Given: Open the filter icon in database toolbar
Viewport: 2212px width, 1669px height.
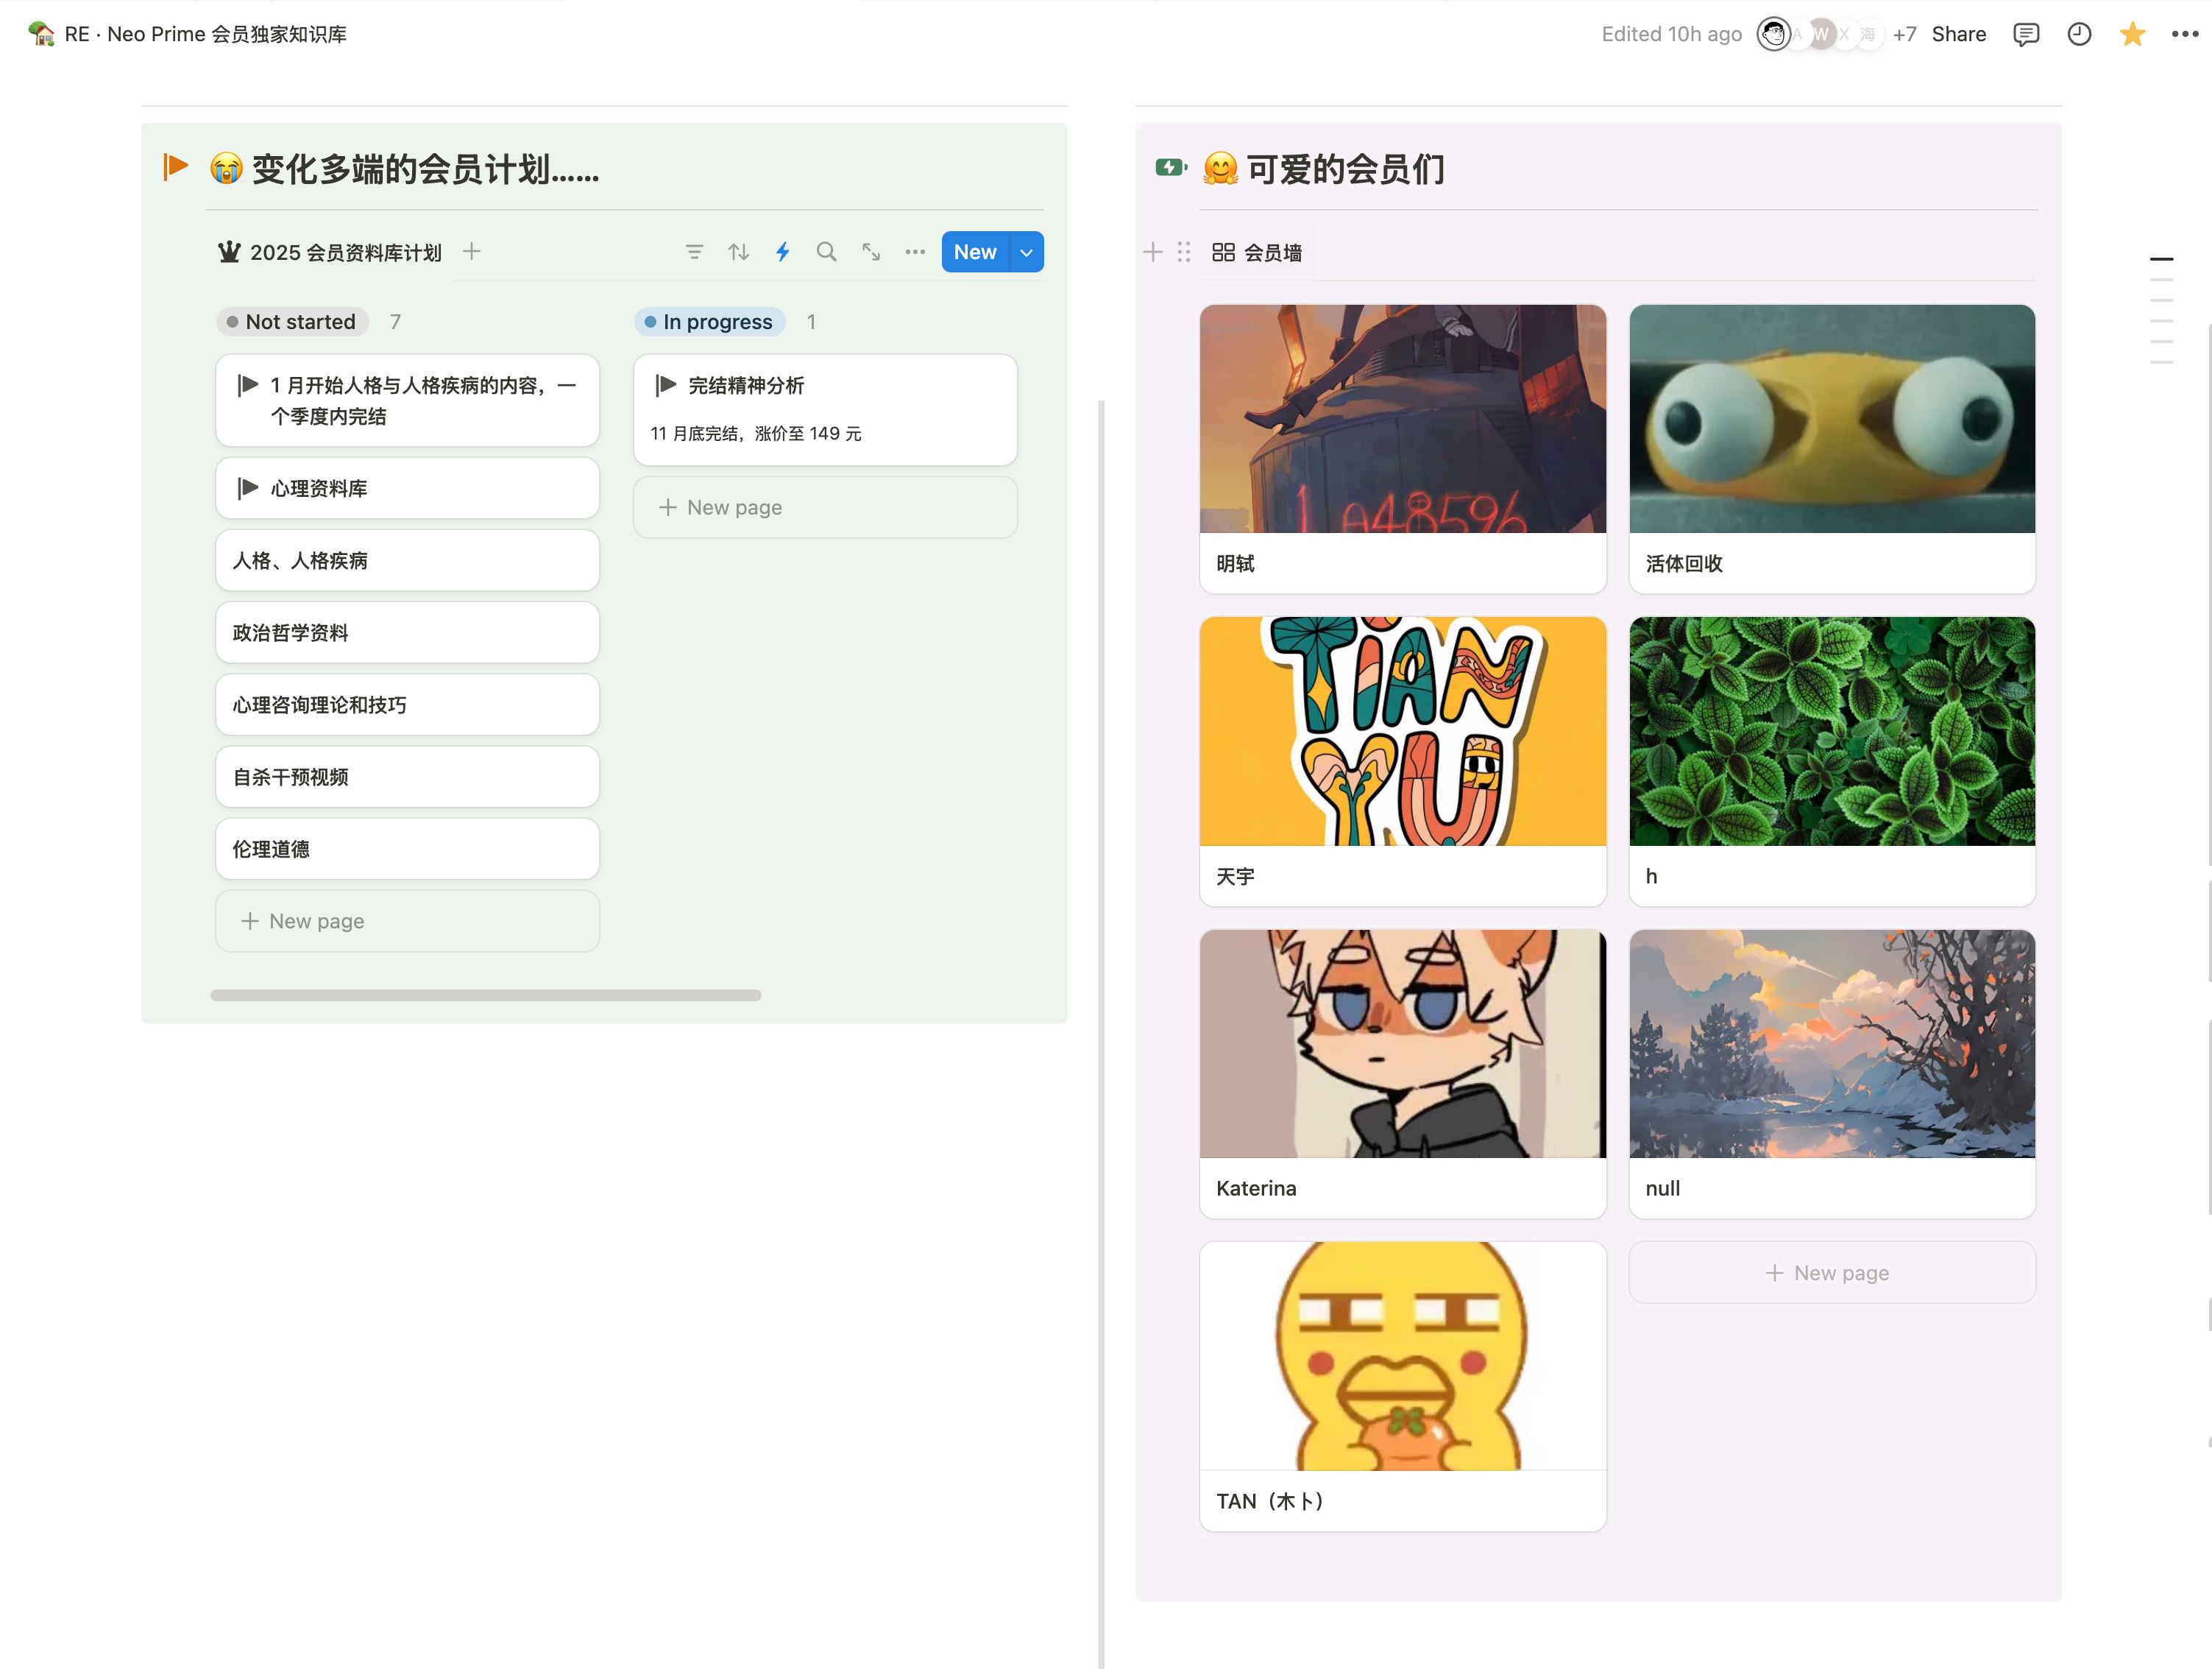Looking at the screenshot, I should coord(694,252).
